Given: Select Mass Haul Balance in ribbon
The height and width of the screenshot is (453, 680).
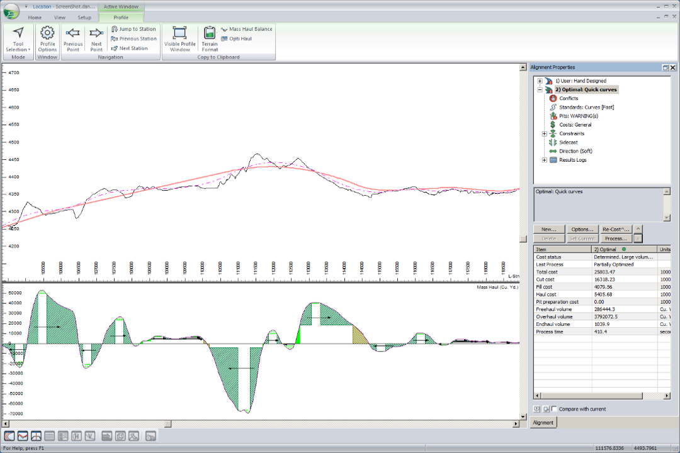Looking at the screenshot, I should pos(250,29).
